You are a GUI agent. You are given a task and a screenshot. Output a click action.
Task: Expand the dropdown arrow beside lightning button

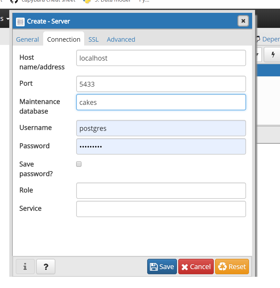point(258,55)
